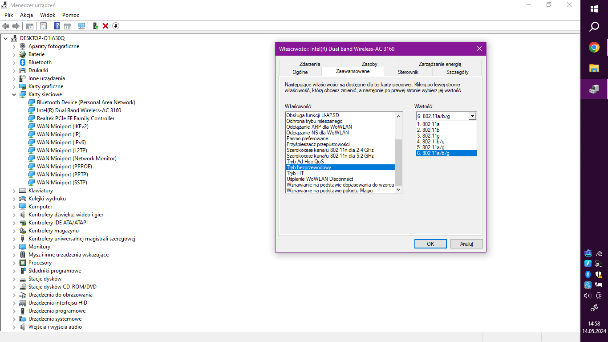Screen dimensions: 608x342
Task: Click the Bluetooth tray icon
Action: point(588,274)
